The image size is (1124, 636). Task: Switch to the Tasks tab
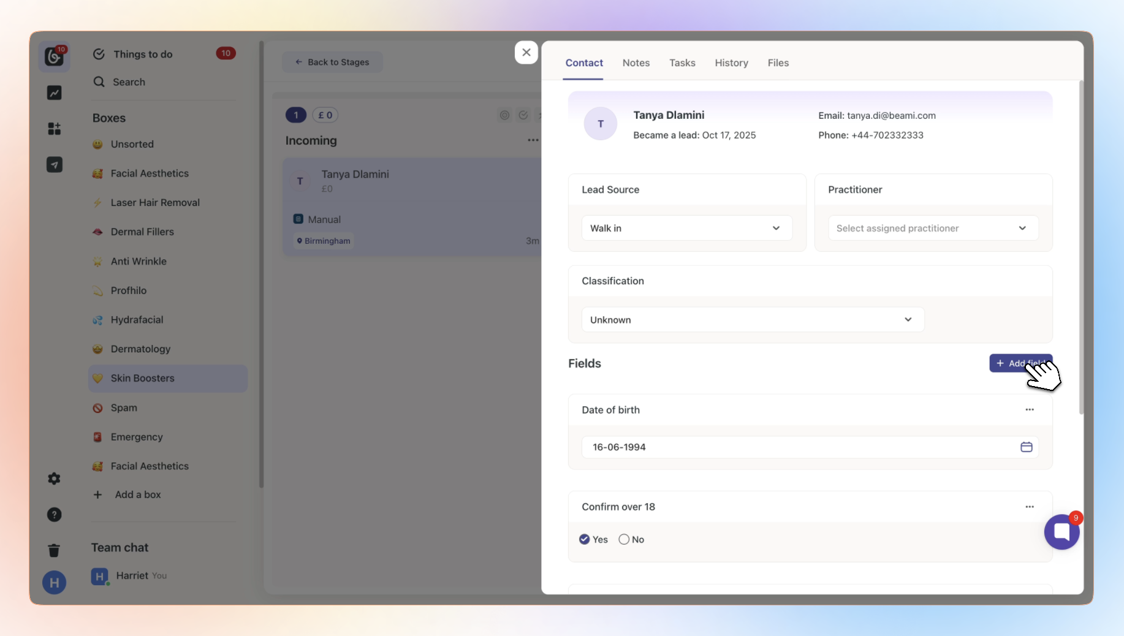(x=682, y=62)
